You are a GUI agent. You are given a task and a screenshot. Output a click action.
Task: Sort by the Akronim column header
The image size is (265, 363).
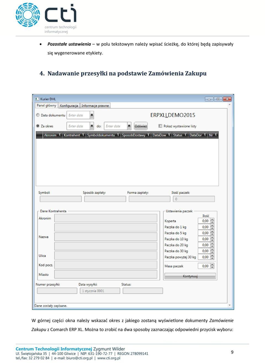(x=50, y=135)
